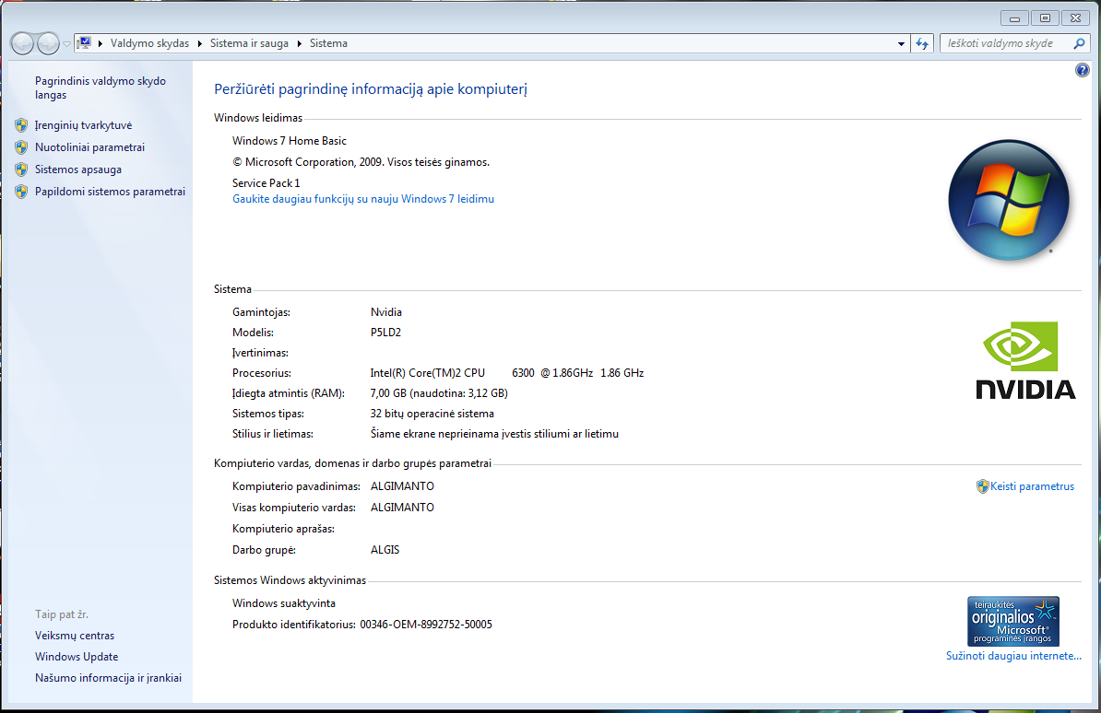Click Gaukite daugiau funkcijų su nauju Windows 7 leidimu
This screenshot has width=1101, height=713.
(x=363, y=199)
